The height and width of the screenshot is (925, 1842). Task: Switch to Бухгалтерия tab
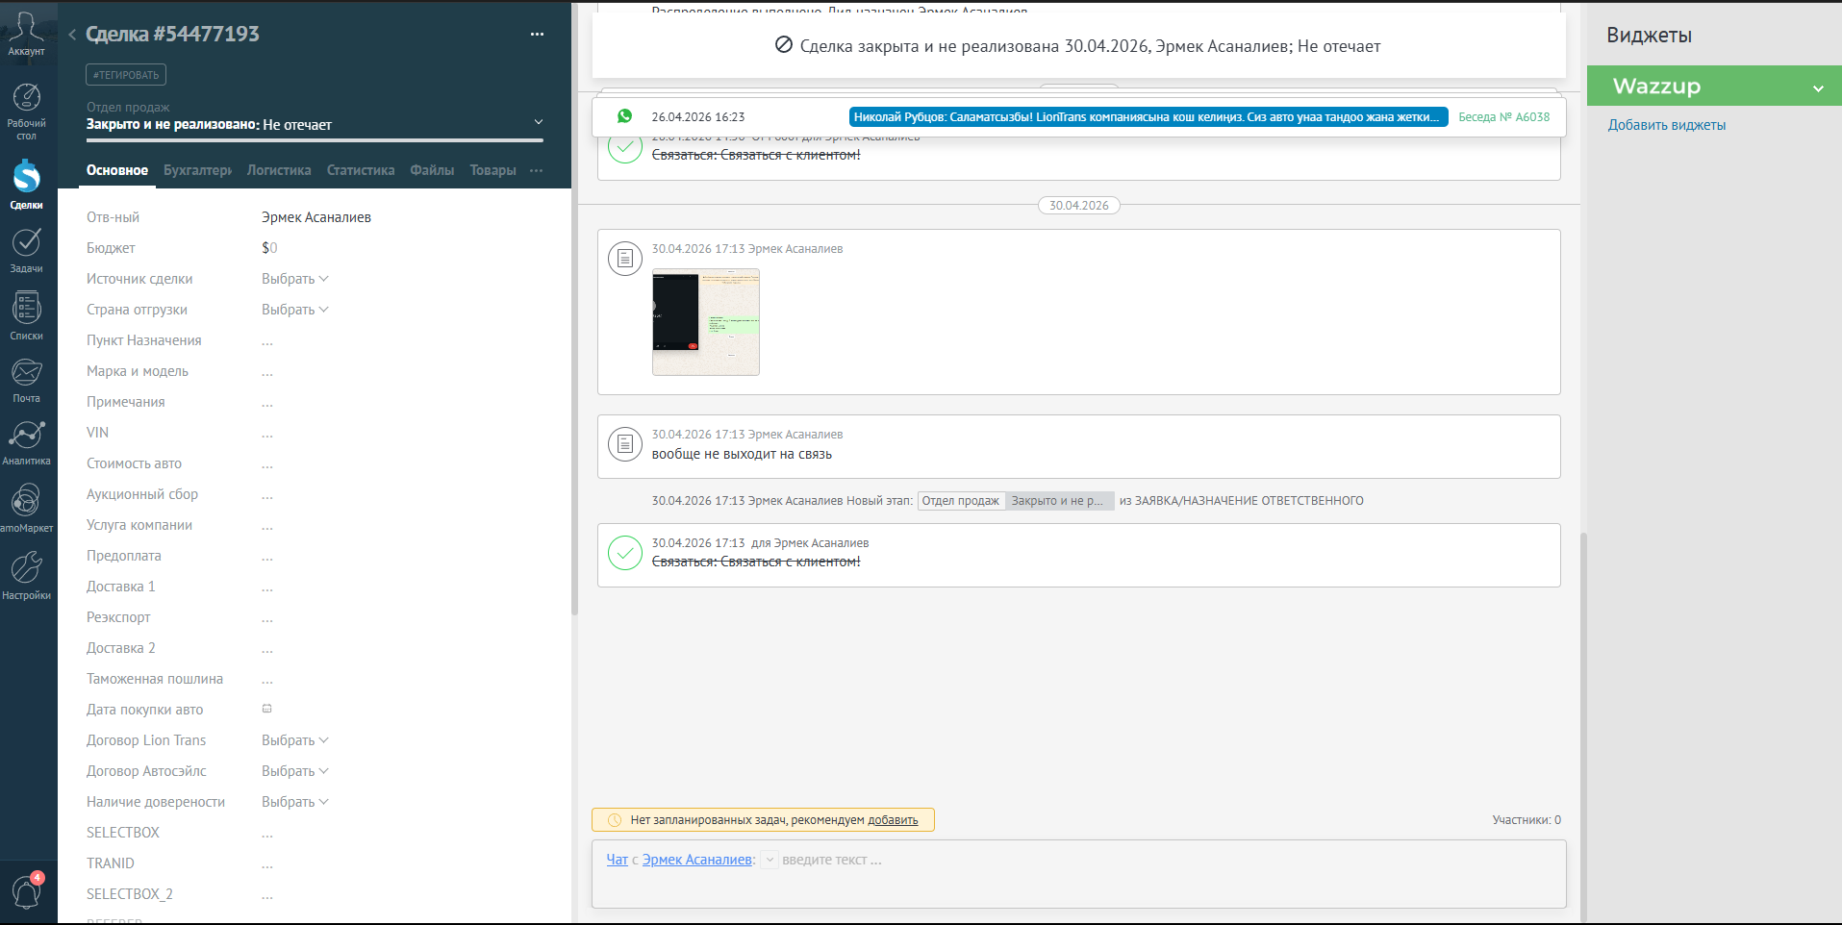pos(197,170)
